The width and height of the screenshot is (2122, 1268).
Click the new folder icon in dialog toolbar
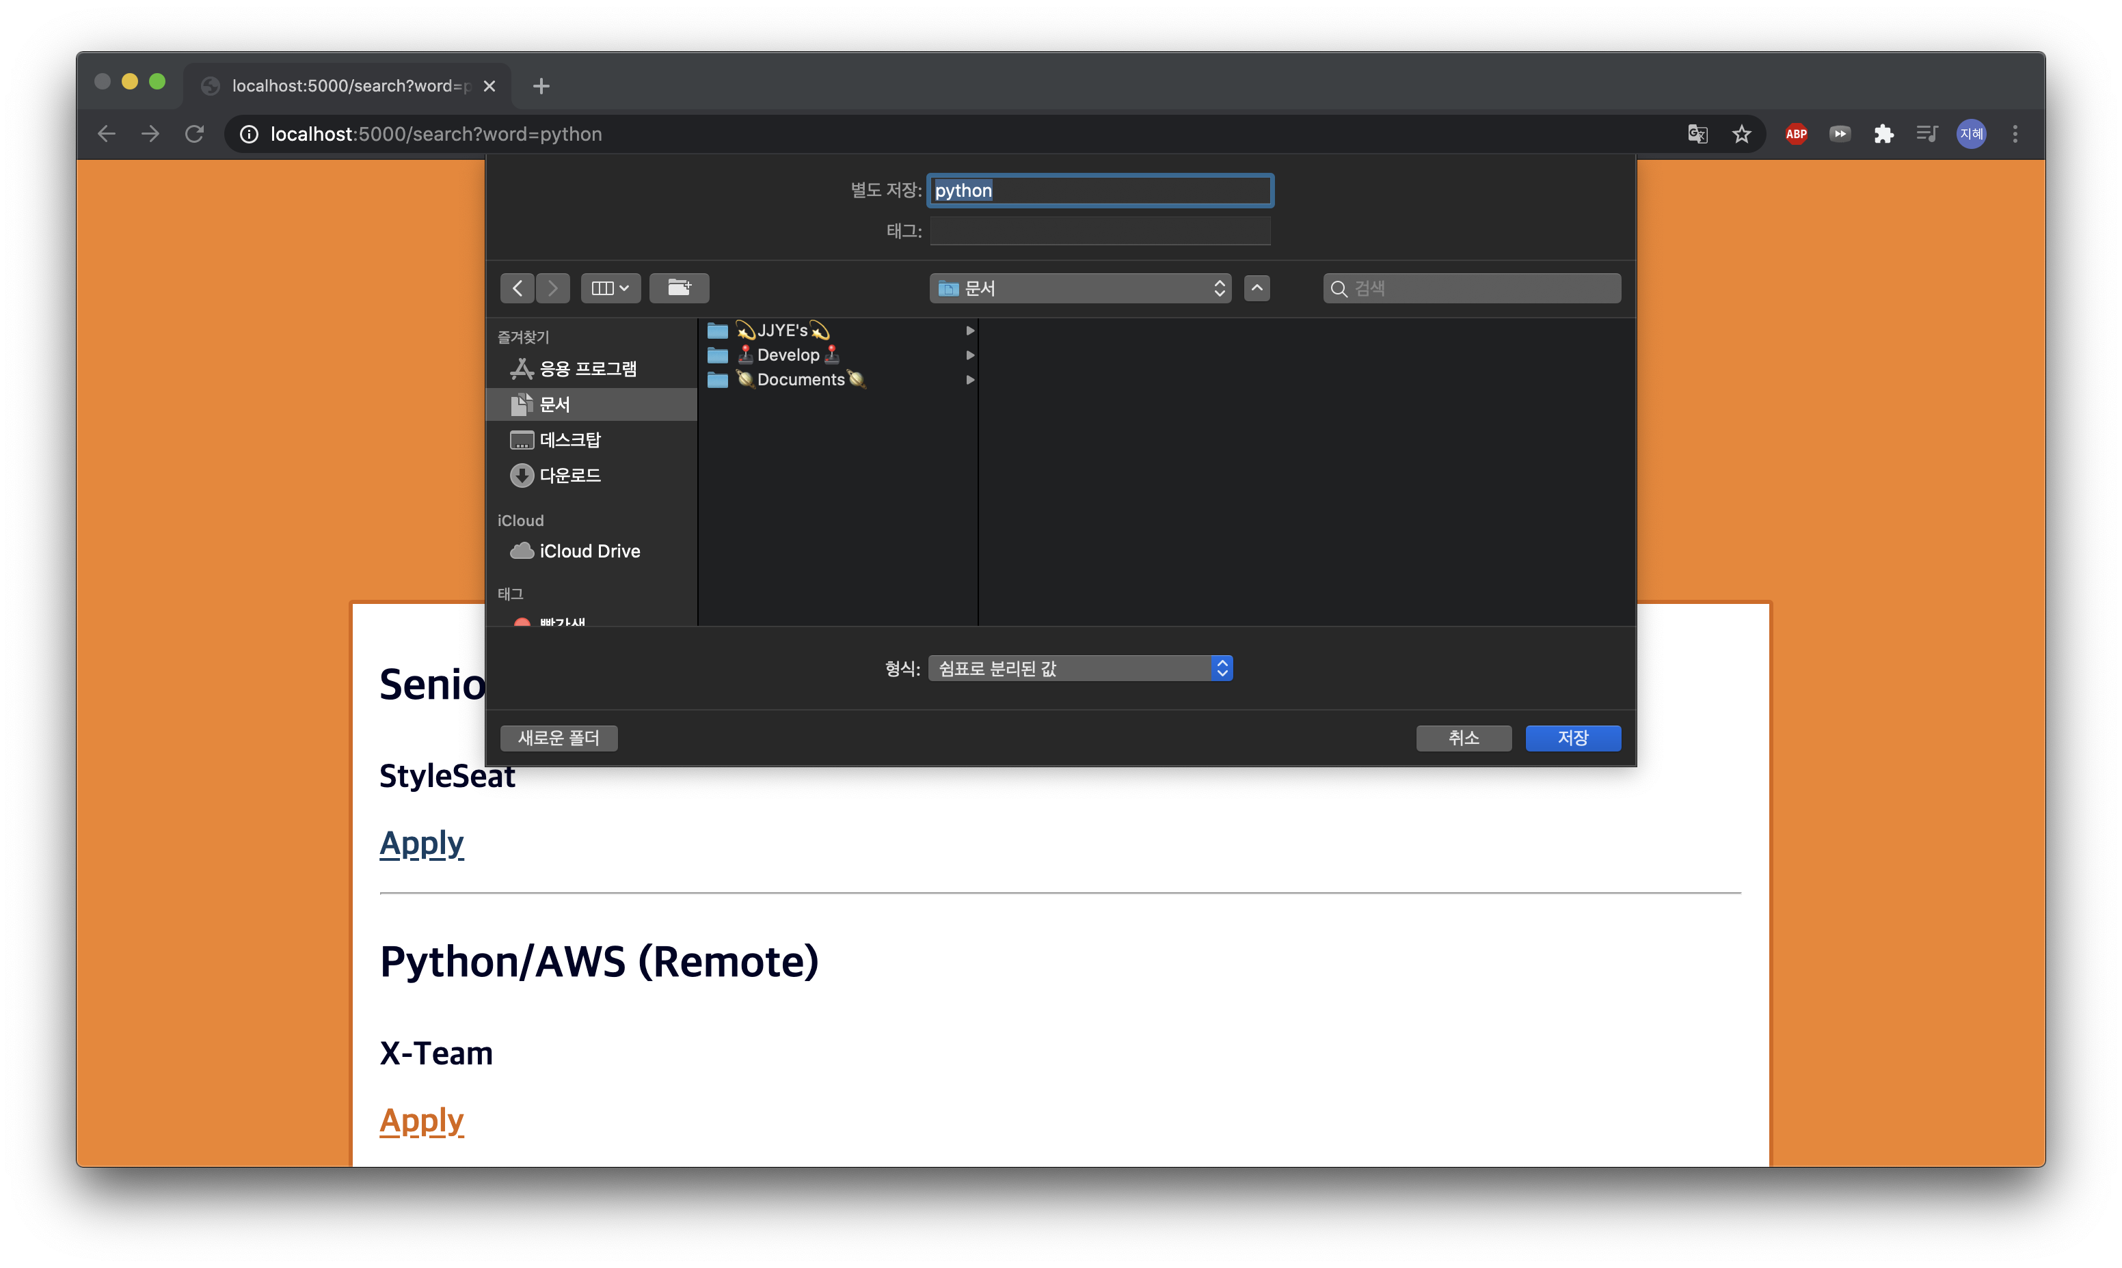click(x=680, y=288)
